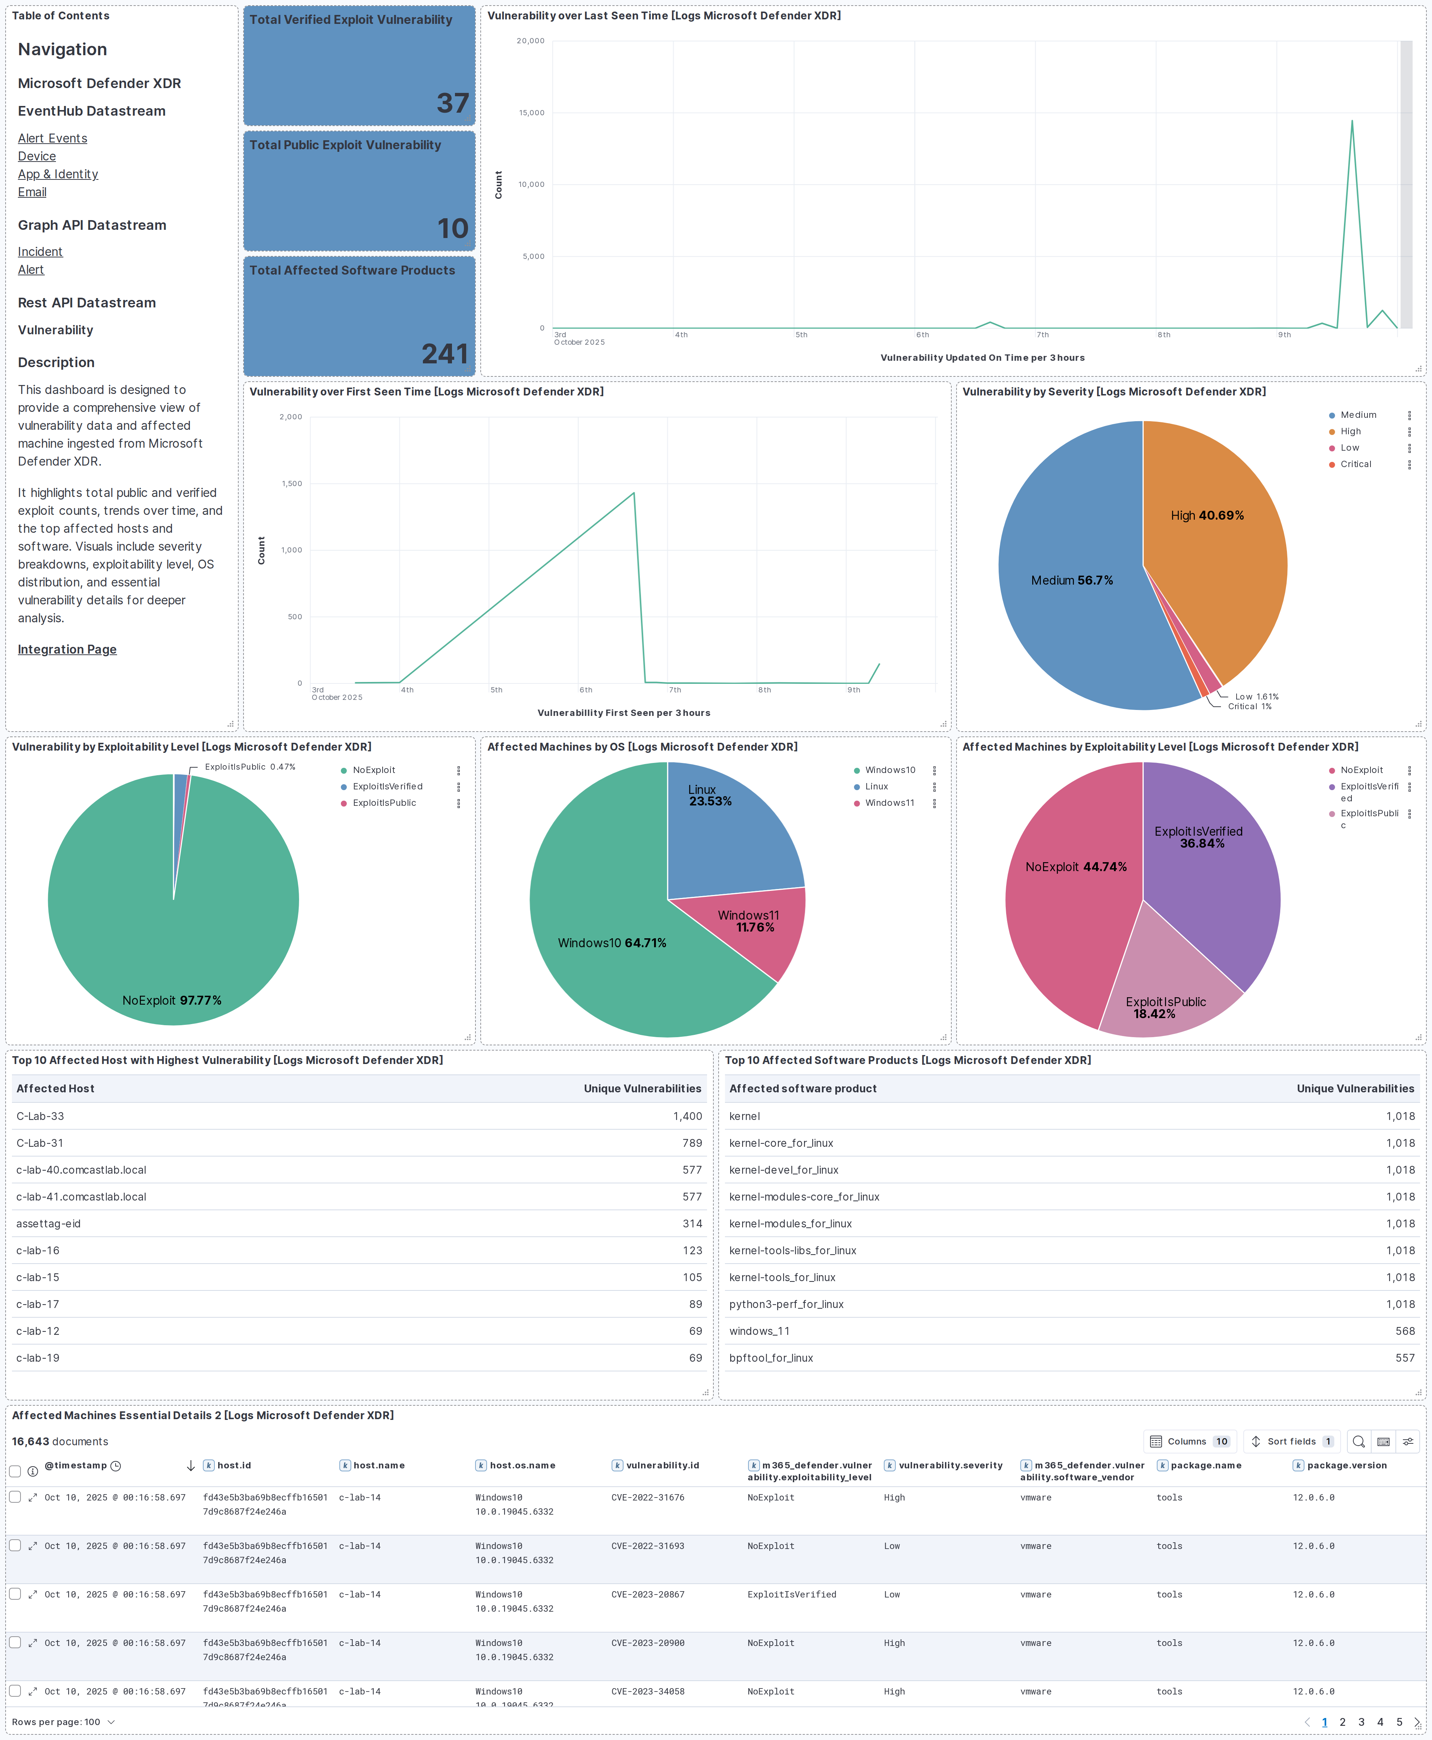
Task: Open the Incident link under Graph API Datastream
Action: pyautogui.click(x=40, y=251)
